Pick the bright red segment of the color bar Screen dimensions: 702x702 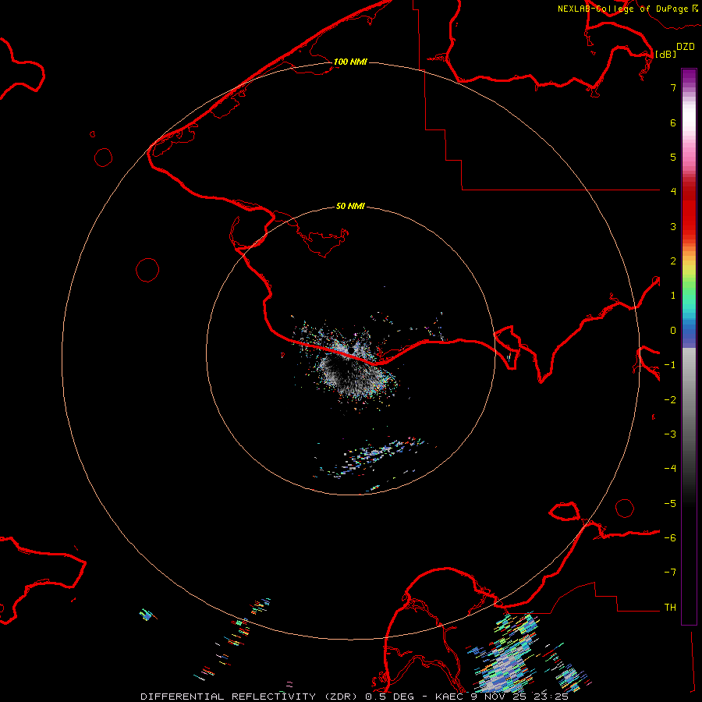(689, 217)
